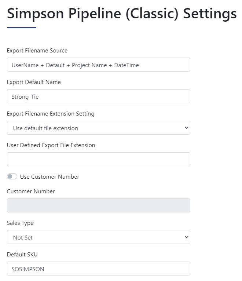Click the User Defined Export File Extension label
The image size is (242, 281).
tap(51, 145)
